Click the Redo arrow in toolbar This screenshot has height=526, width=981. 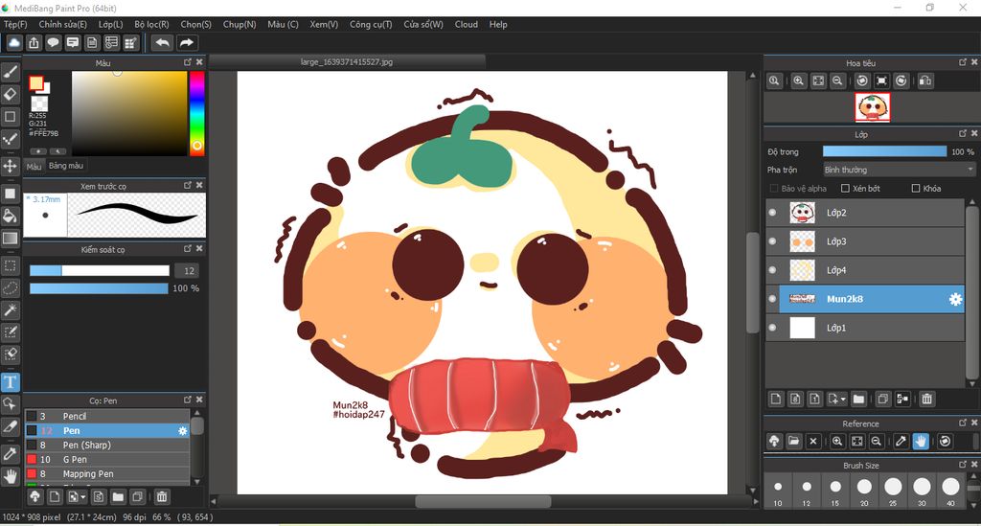(x=187, y=42)
